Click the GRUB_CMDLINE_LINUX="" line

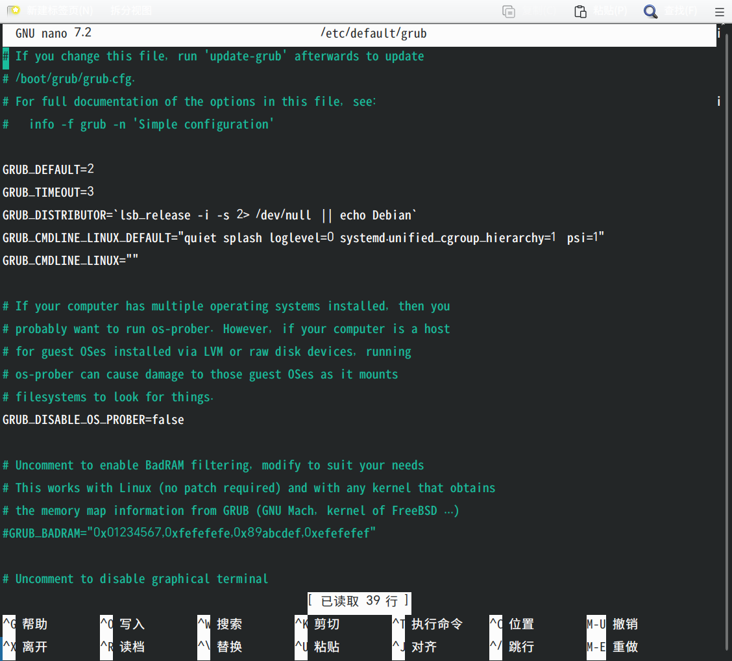[x=71, y=260]
